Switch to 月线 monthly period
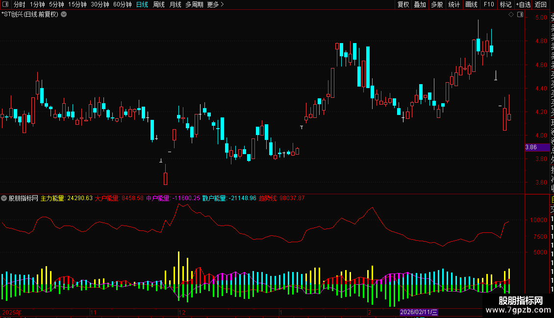This screenshot has height=318, width=554. point(175,4)
